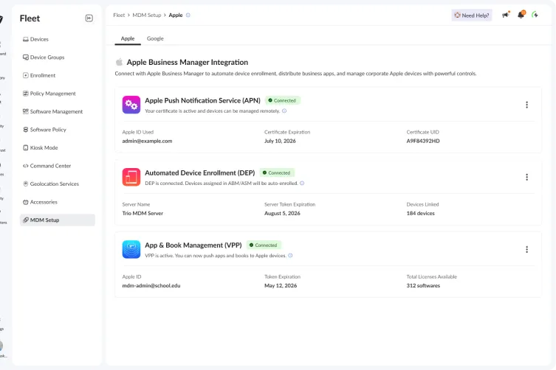Screen dimensions: 556x370
Task: Select the May 12, 2026 date
Action: click(x=281, y=285)
